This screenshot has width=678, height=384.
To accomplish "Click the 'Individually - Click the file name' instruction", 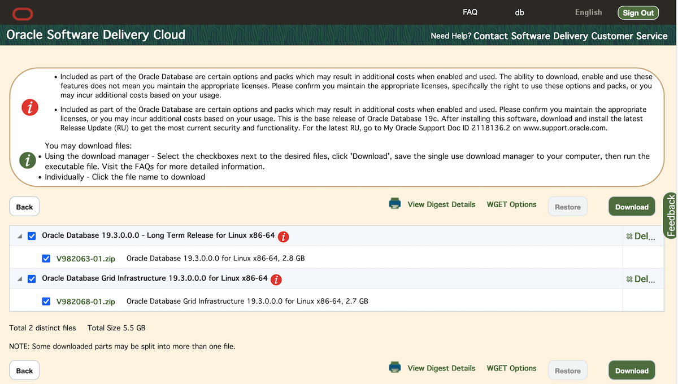I will point(125,177).
